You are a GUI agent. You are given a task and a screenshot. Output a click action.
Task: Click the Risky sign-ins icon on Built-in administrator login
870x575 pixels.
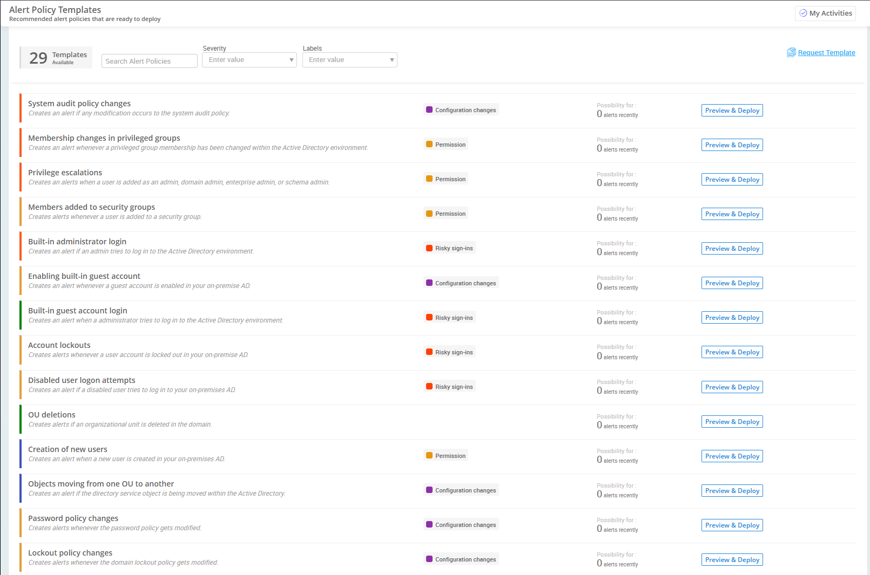coord(429,248)
